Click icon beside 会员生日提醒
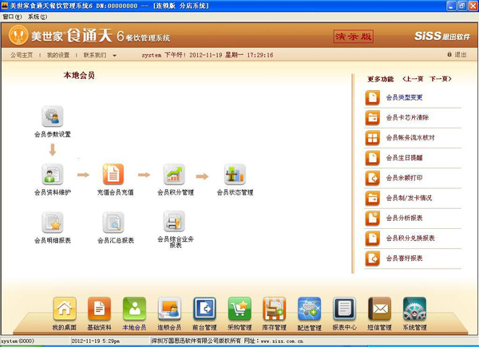Viewport: 479px width, 347px height. tap(372, 158)
